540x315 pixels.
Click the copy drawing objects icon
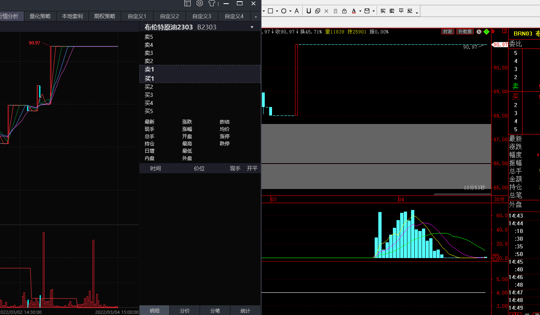tap(318, 11)
